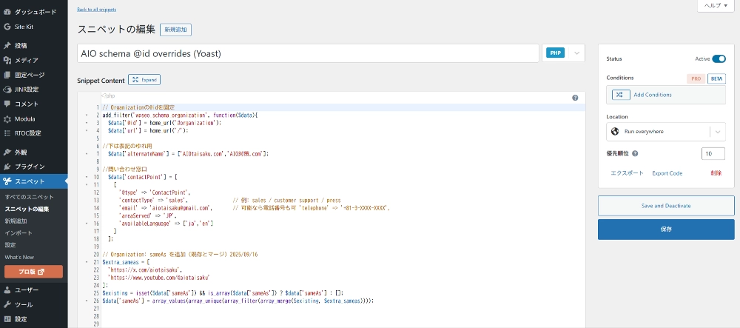Screen dimensions: 740x328
Task: Click the Site Kit Google icon
Action: pyautogui.click(x=7, y=27)
